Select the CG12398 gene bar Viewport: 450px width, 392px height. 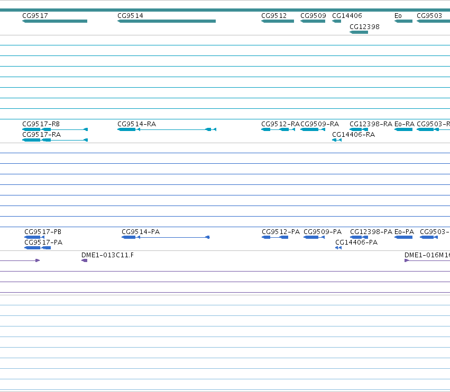click(x=359, y=32)
